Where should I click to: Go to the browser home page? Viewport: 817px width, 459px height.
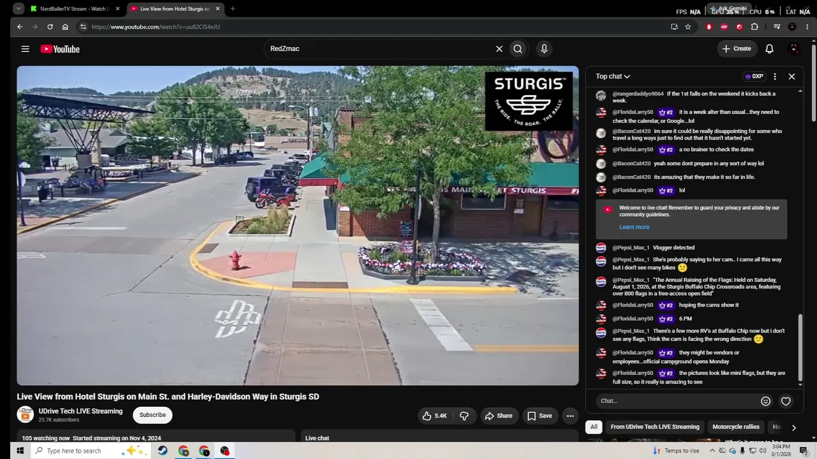(x=65, y=27)
